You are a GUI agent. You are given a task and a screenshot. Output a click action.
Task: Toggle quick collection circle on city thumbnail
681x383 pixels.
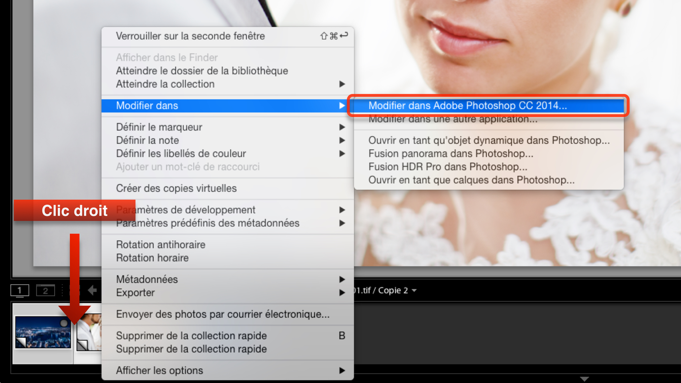click(x=64, y=323)
